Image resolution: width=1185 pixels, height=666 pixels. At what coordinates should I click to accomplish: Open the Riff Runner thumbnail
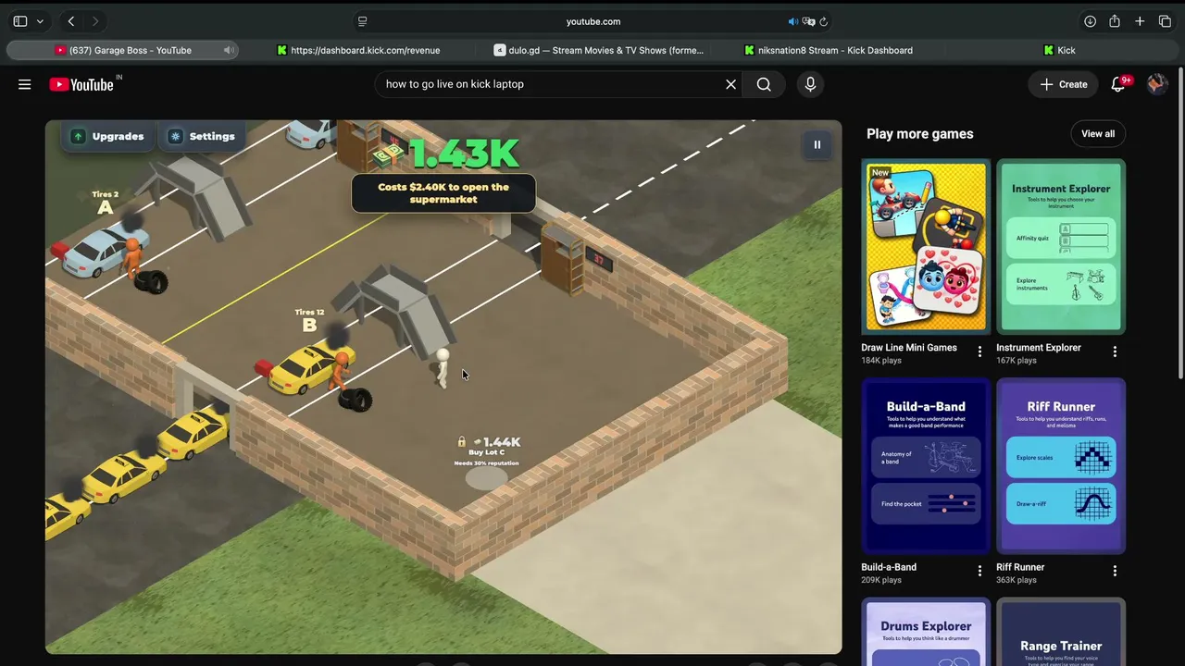1061,465
